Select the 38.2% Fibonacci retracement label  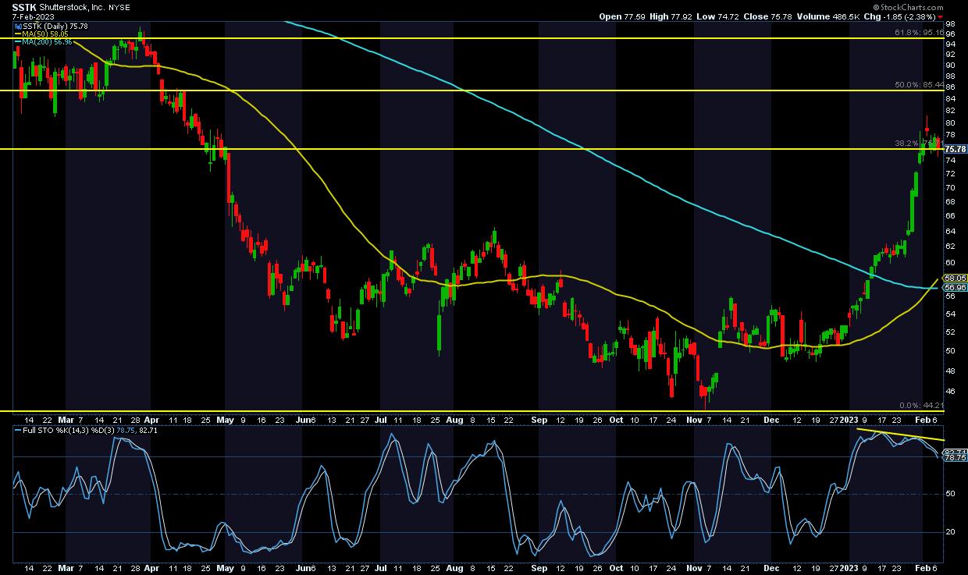tap(906, 144)
